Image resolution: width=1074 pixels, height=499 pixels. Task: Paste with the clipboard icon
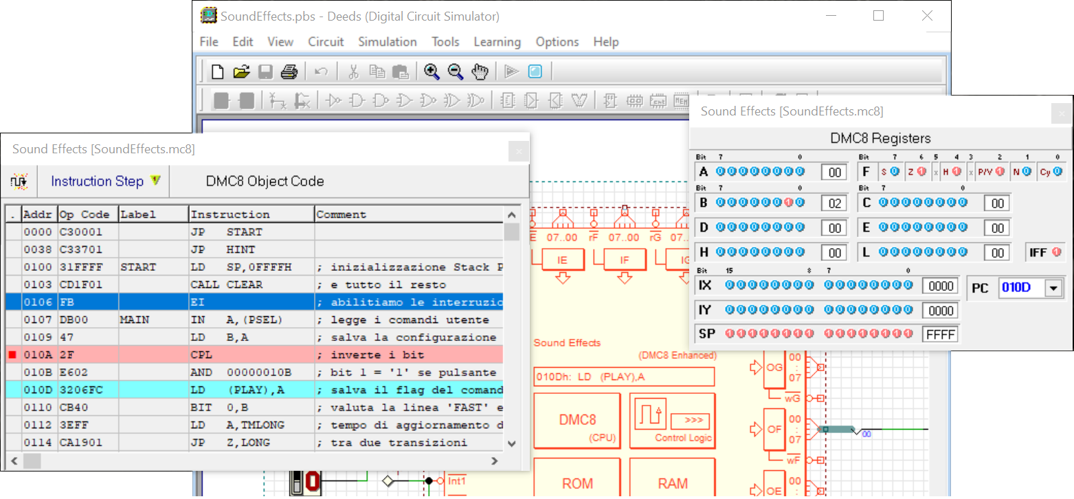tap(400, 71)
